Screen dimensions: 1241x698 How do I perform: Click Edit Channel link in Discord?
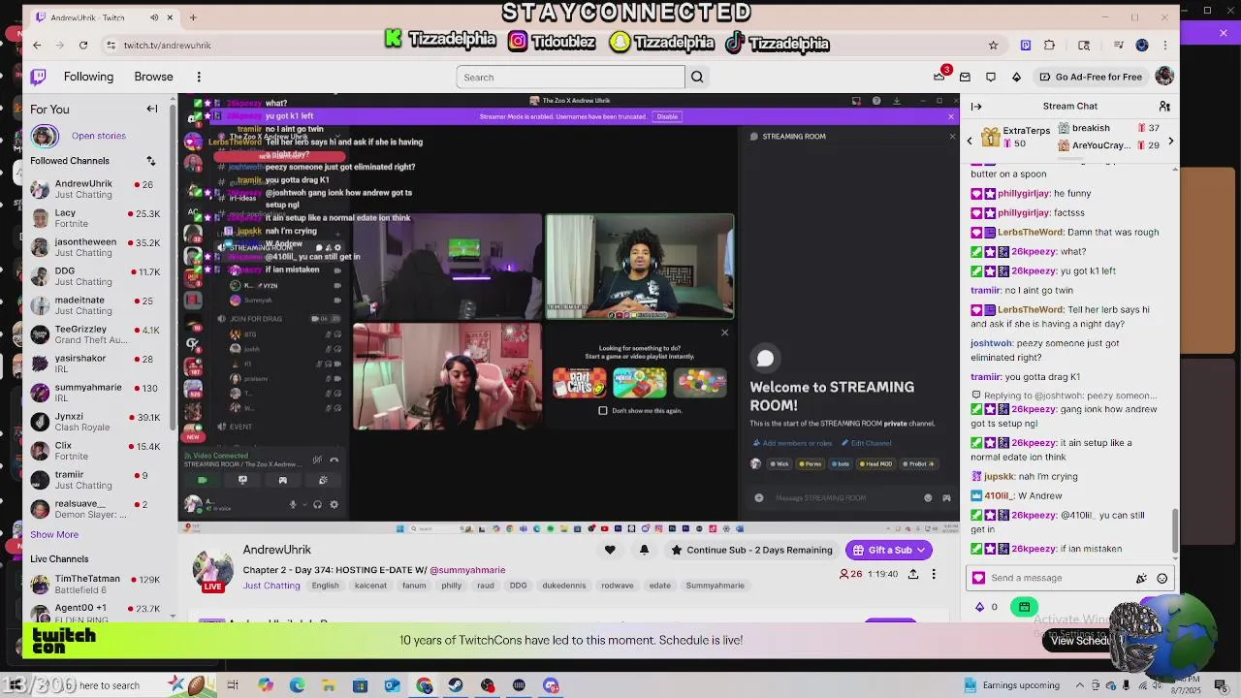867,443
